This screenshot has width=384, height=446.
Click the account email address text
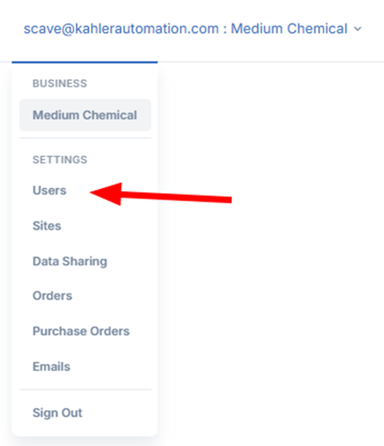pyautogui.click(x=121, y=29)
